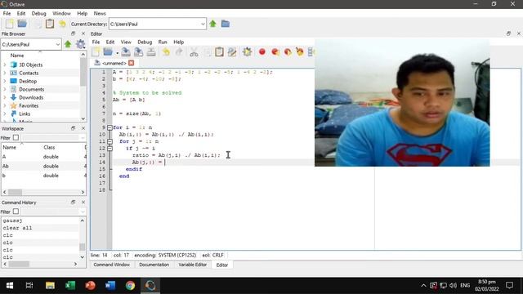Open the Windows Start menu
Viewport: 523px width, 294px height.
[x=10, y=285]
